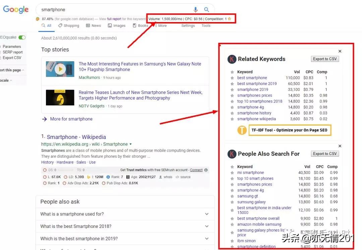
Task: Export Related Keywords to CSV
Action: [x=325, y=59]
